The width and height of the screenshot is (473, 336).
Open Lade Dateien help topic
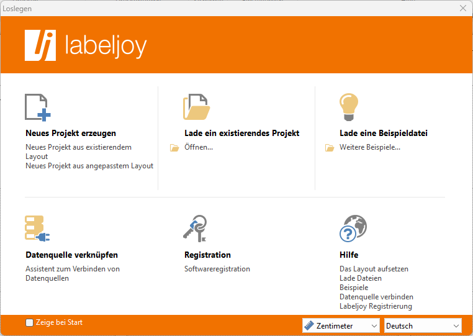coord(361,278)
